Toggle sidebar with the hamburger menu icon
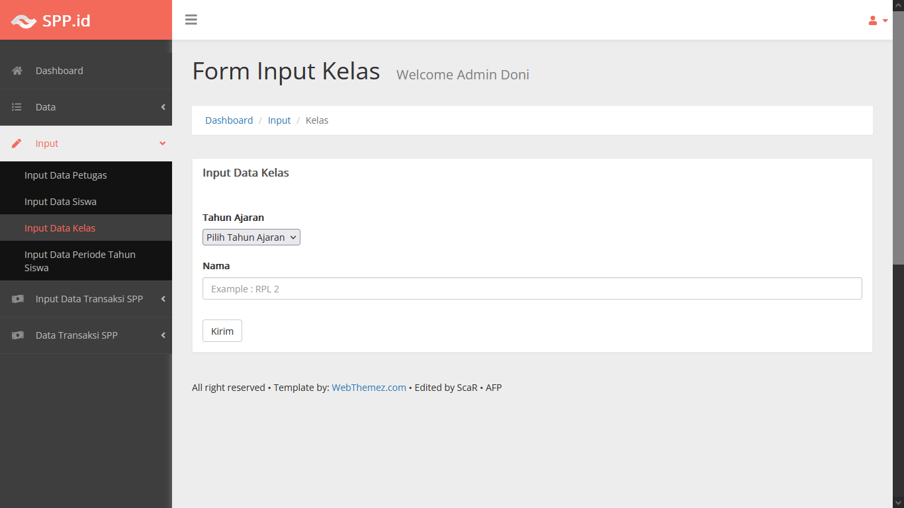This screenshot has height=508, width=904. 191,20
